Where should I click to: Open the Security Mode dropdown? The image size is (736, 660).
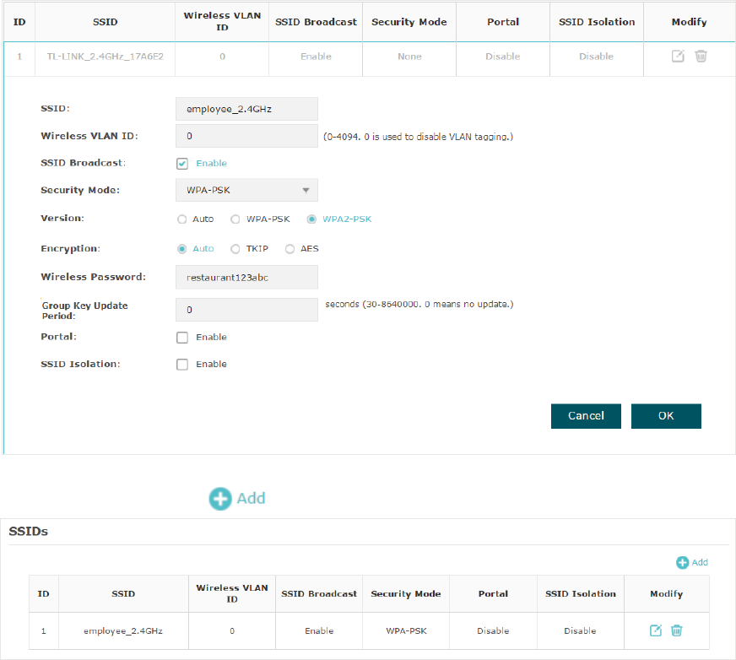pos(247,190)
